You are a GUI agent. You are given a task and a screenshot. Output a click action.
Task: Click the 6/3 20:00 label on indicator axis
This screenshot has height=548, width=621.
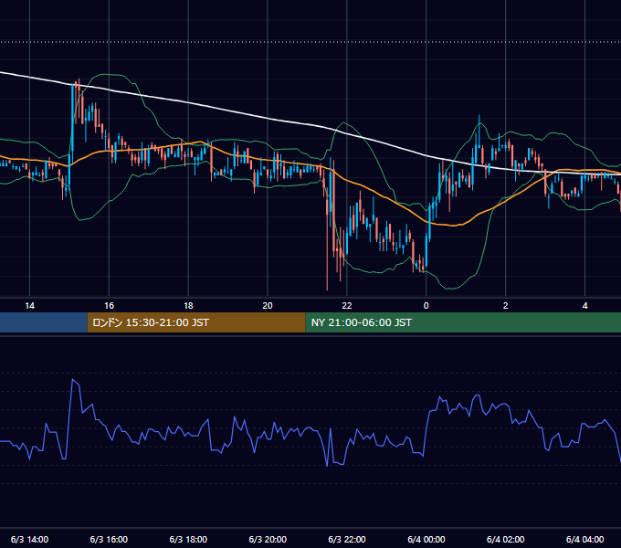click(x=268, y=539)
